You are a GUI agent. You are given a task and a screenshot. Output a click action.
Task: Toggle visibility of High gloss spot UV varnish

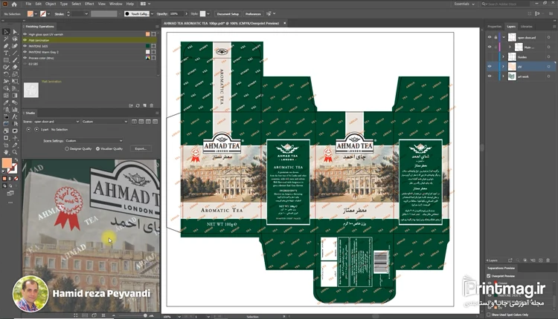point(25,34)
